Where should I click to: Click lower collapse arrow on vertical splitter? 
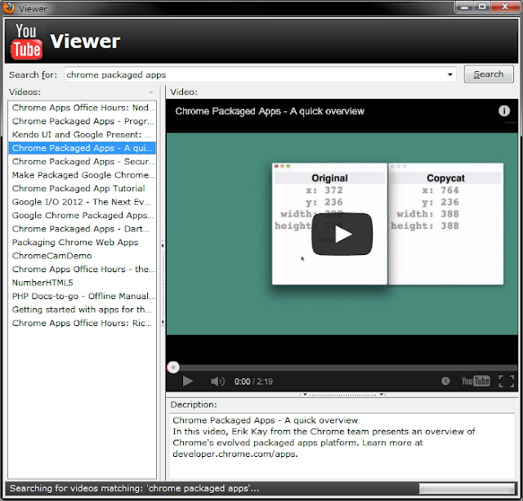[163, 322]
